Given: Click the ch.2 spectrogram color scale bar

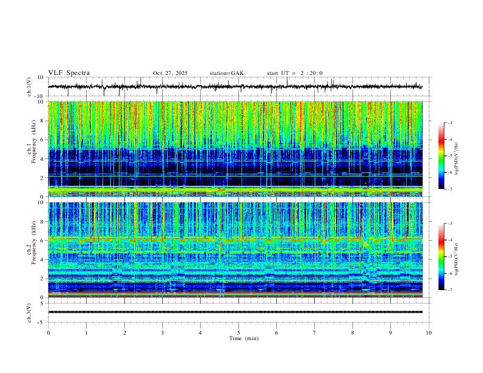Looking at the screenshot, I should tap(441, 257).
